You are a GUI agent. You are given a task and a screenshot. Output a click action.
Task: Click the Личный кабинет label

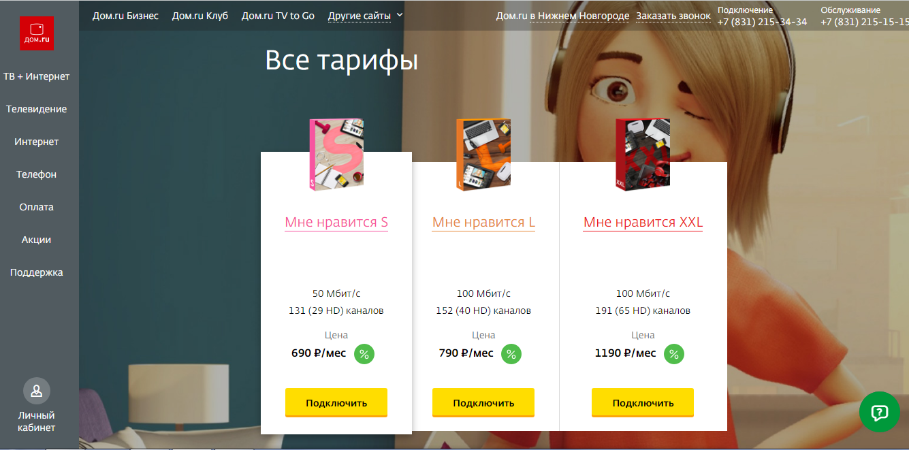[x=37, y=421]
